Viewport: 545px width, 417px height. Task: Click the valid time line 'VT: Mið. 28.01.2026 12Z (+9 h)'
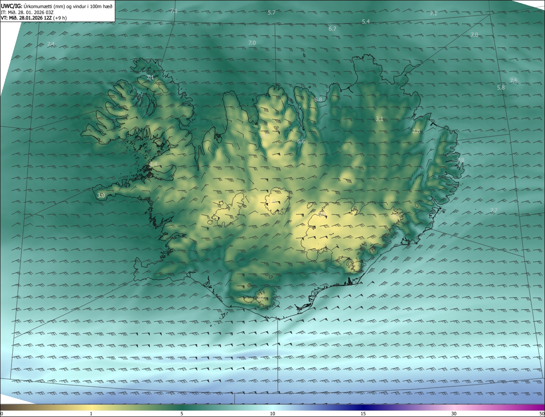(34, 18)
